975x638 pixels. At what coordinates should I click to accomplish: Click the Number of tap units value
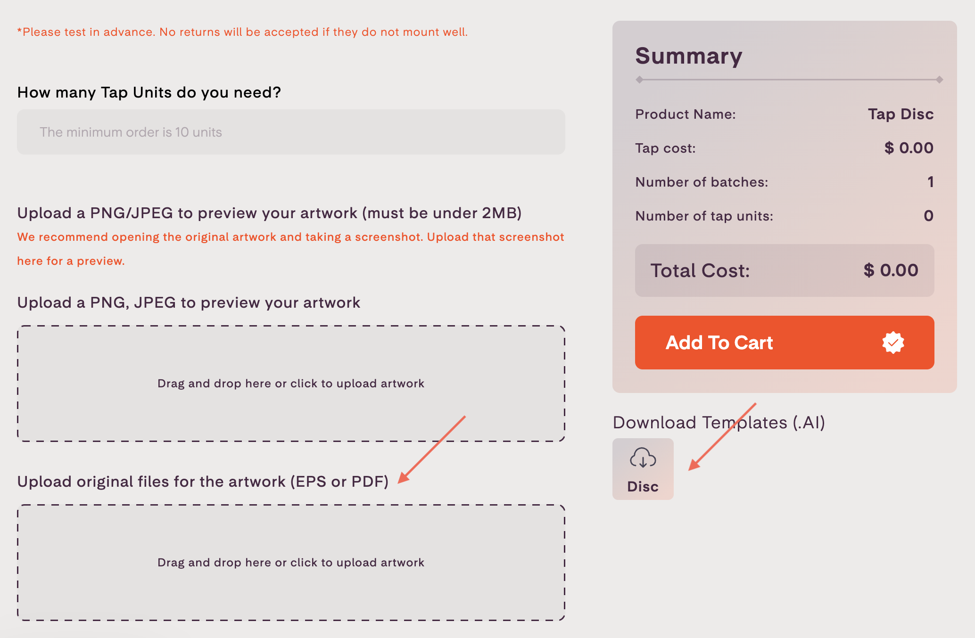coord(927,215)
